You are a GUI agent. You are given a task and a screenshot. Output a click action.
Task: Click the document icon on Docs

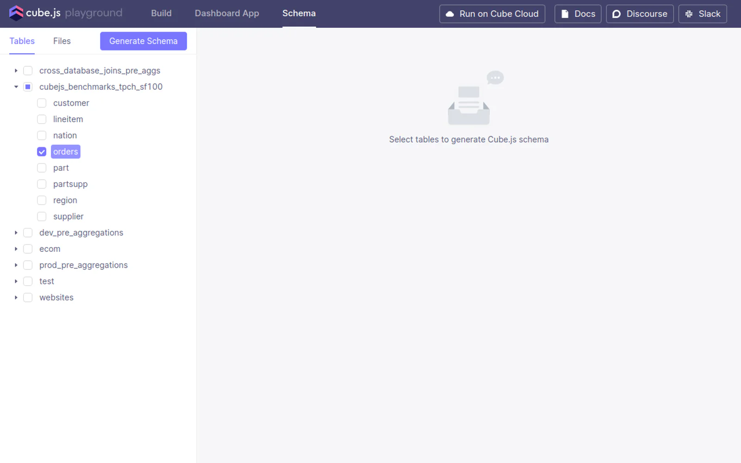coord(565,14)
